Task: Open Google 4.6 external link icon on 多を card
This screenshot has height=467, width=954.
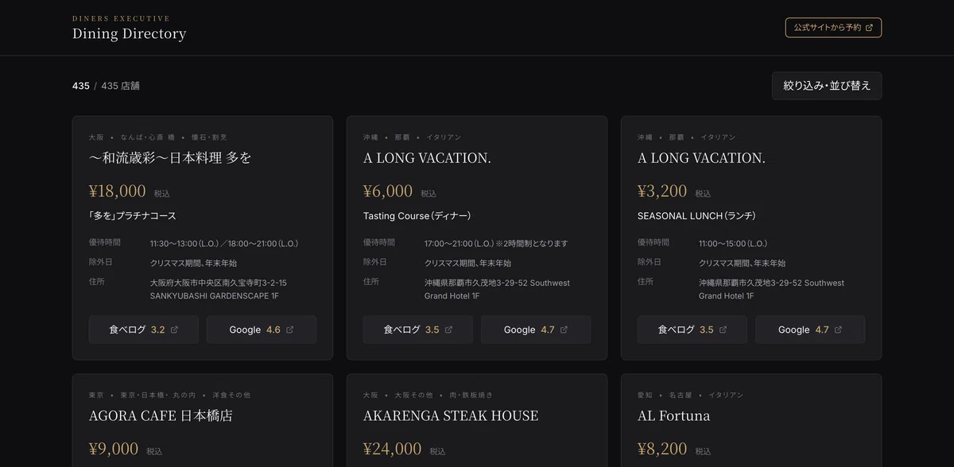Action: tap(290, 330)
